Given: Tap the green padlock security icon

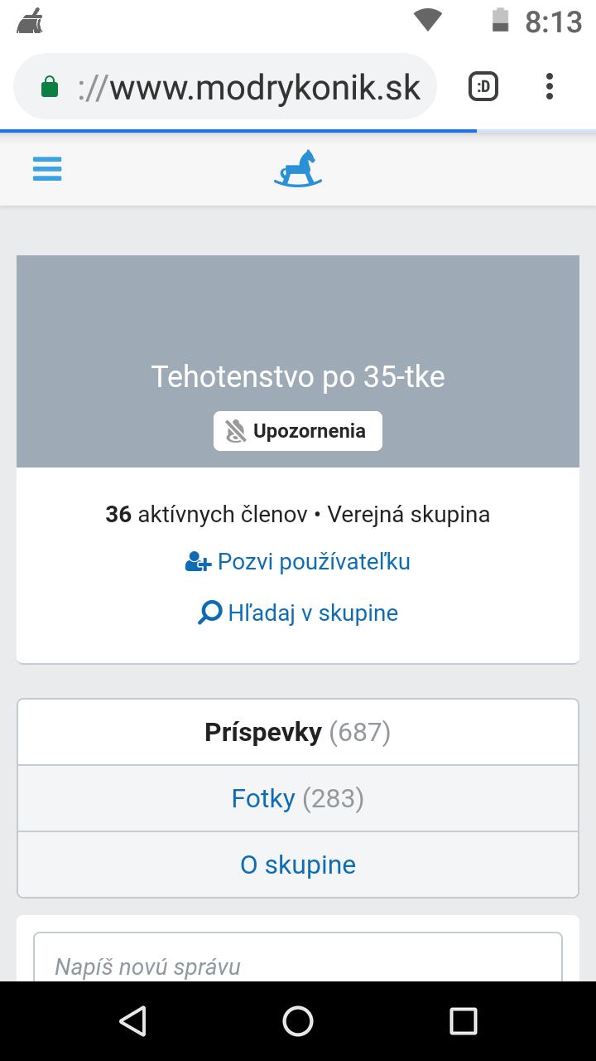Looking at the screenshot, I should (x=50, y=87).
